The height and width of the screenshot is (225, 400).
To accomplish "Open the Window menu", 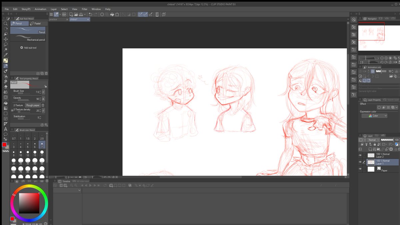I will point(96,9).
